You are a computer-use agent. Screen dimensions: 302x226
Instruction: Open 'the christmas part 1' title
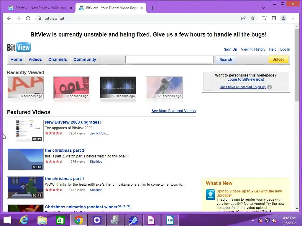[x=64, y=179]
